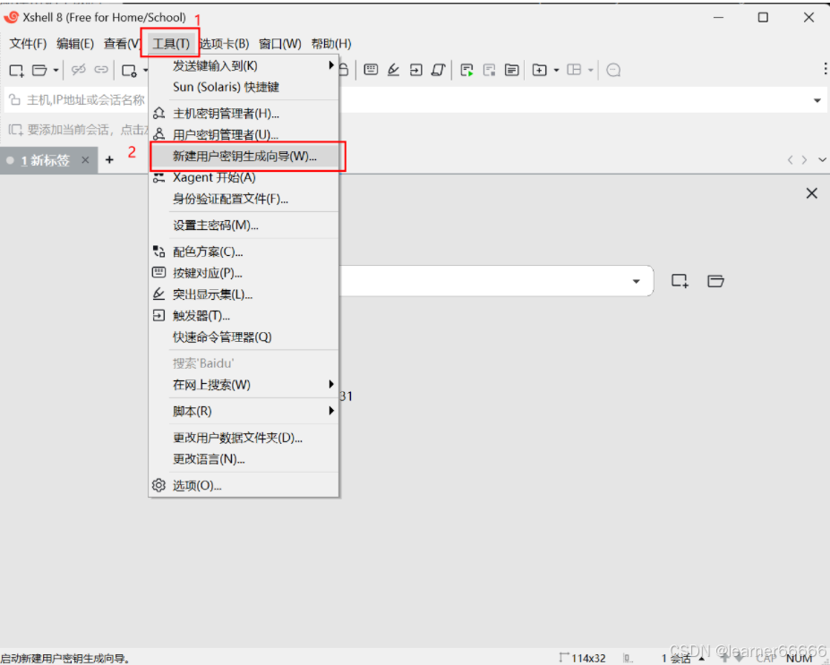Viewport: 830px width, 665px height.
Task: Choose 更改语言(N) change language
Action: [244, 458]
